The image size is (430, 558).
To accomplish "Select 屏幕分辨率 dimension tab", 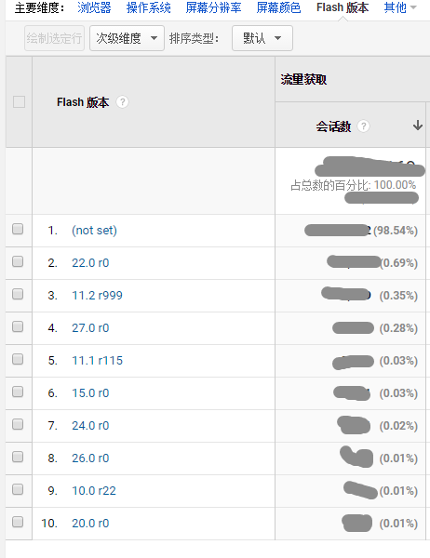I will pyautogui.click(x=213, y=7).
